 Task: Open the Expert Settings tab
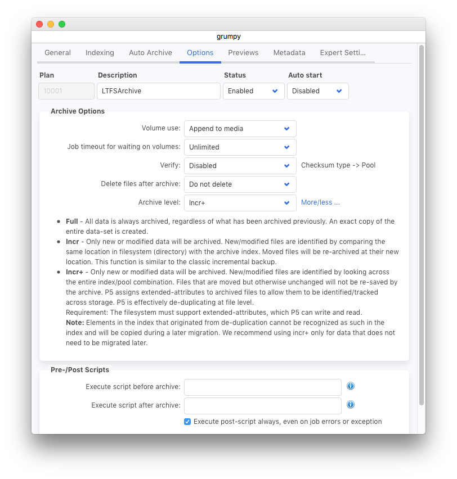pos(343,53)
